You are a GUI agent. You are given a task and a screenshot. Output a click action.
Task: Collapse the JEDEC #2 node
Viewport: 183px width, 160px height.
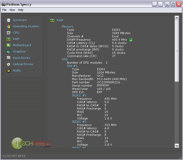[79, 122]
